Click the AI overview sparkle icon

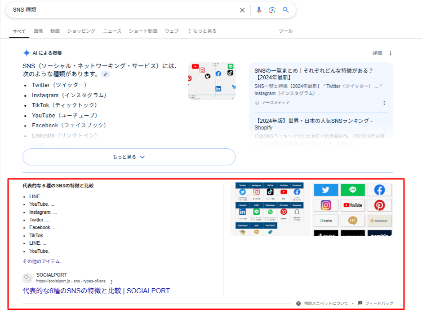pos(27,53)
